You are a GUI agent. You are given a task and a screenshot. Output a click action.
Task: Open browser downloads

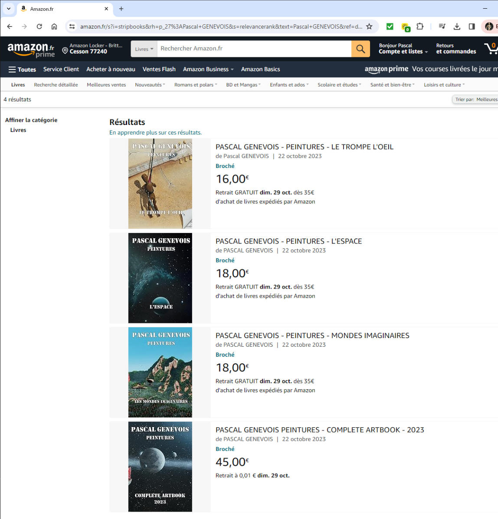pos(457,26)
